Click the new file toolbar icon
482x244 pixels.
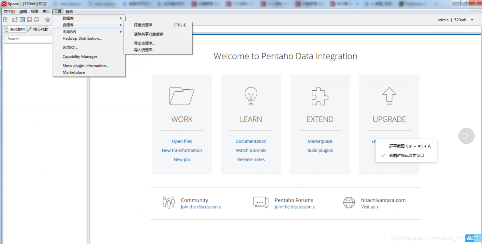click(5, 20)
